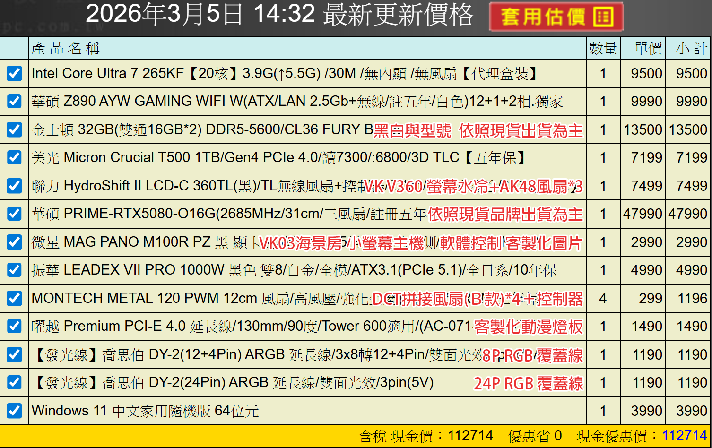Select the Intel Core Ultra 7 265KF product name
This screenshot has height=448, width=712.
click(285, 73)
